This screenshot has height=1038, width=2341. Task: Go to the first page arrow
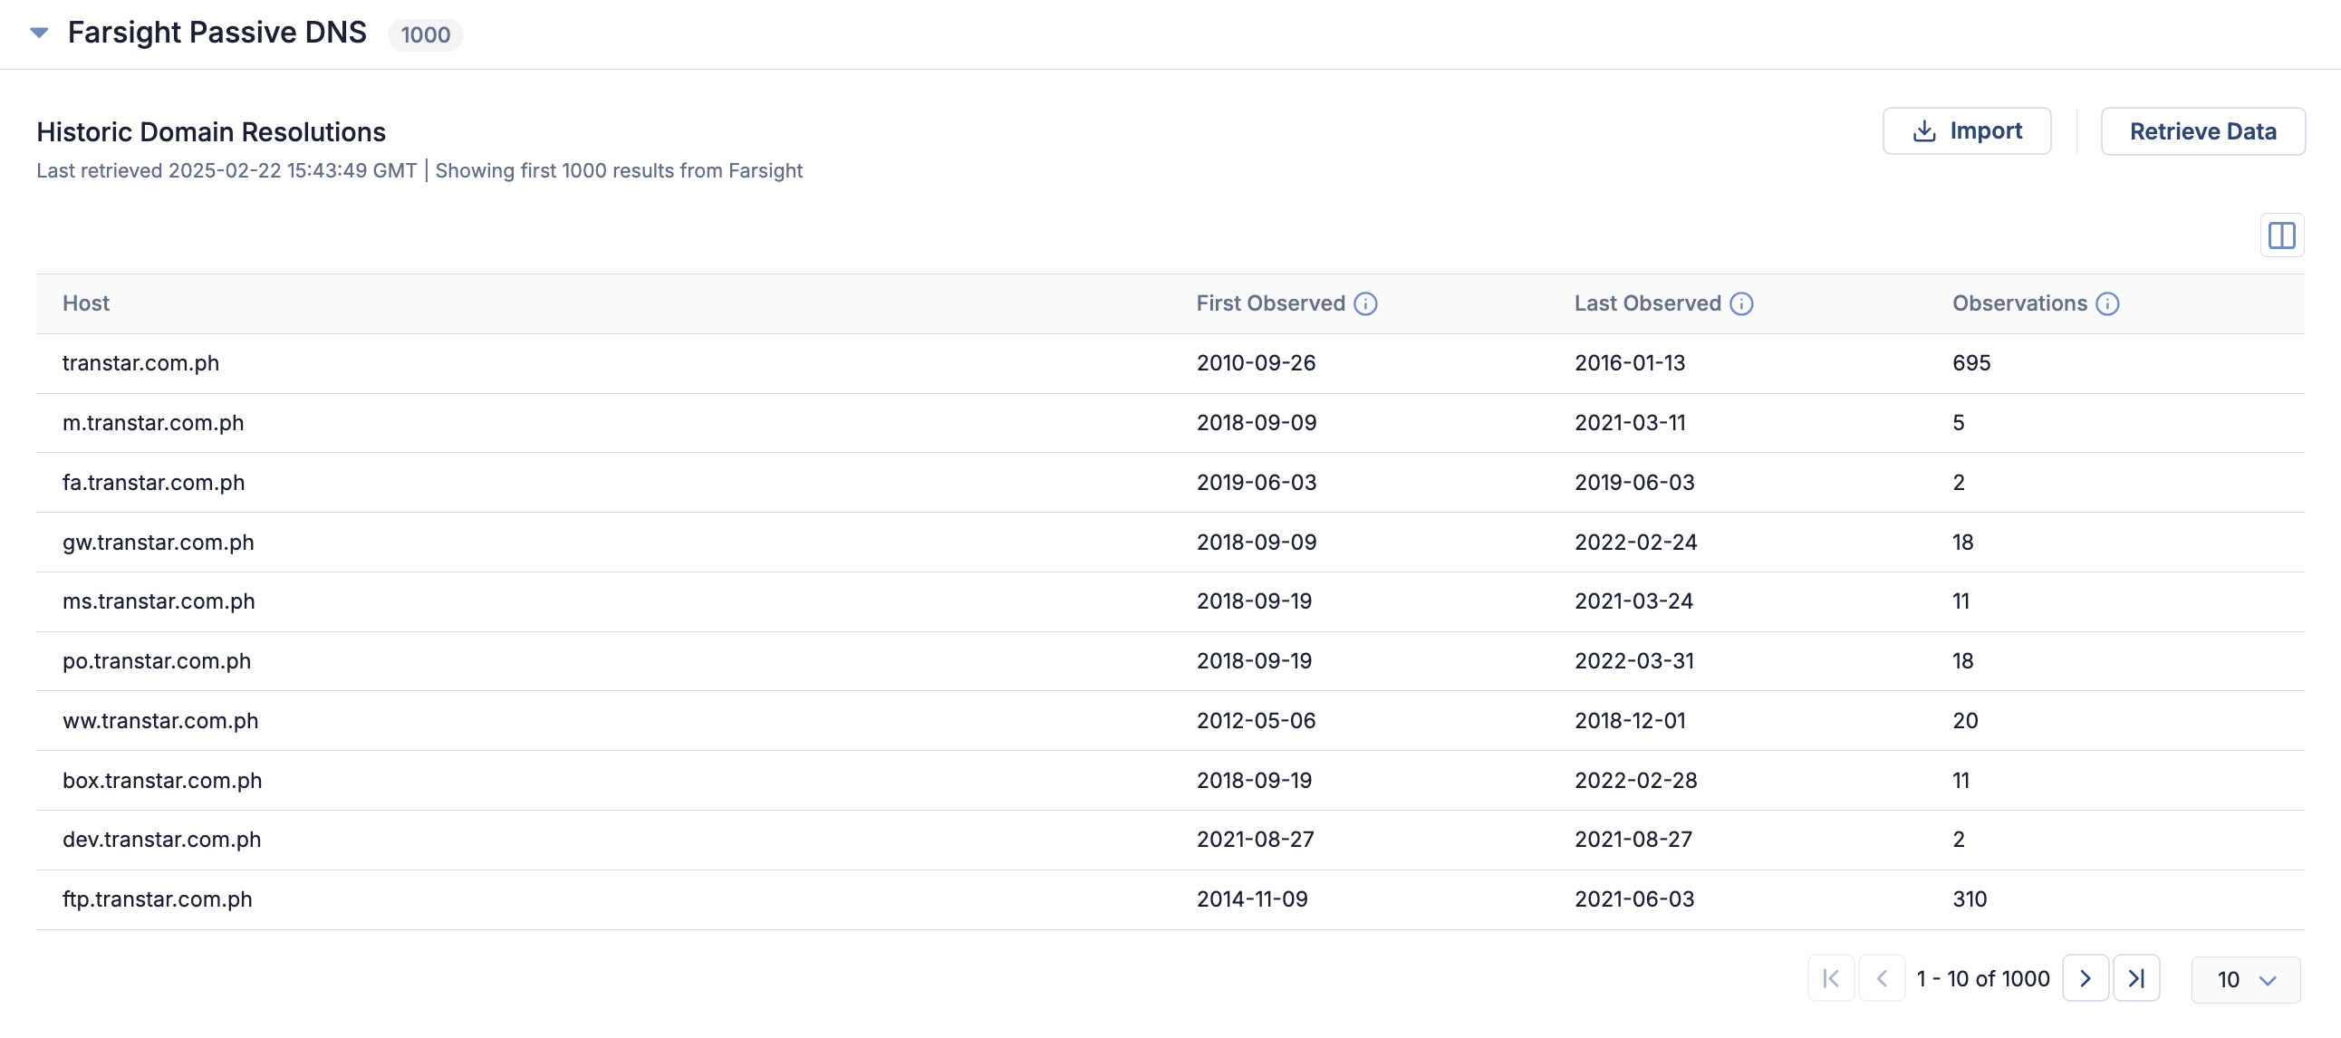point(1831,978)
